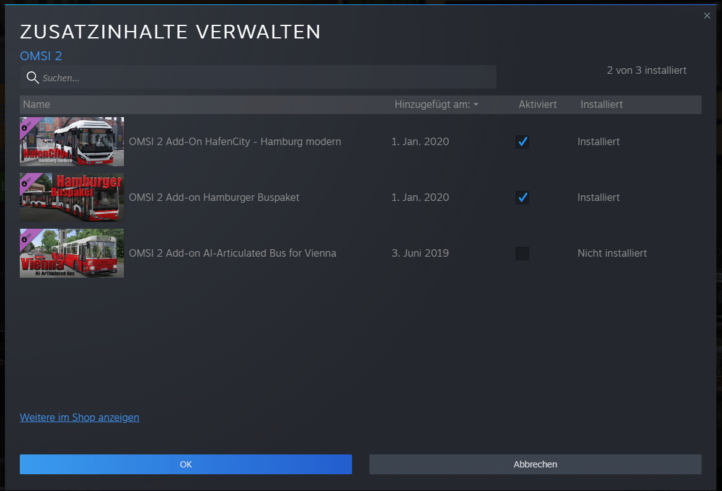Confirm with the OK button
Image resolution: width=722 pixels, height=491 pixels.
tap(186, 464)
